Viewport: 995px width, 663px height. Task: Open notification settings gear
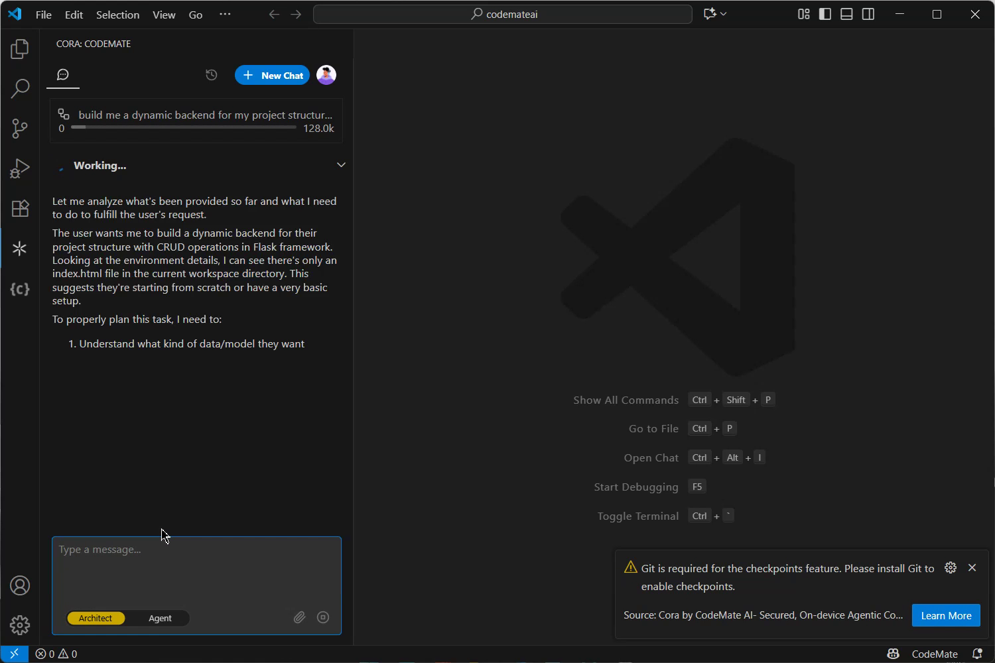click(x=951, y=568)
